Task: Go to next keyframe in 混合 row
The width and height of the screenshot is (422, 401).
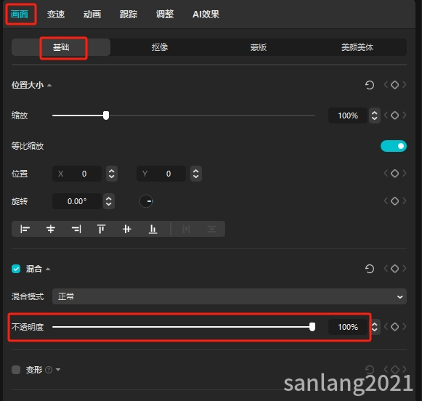Action: pyautogui.click(x=405, y=268)
